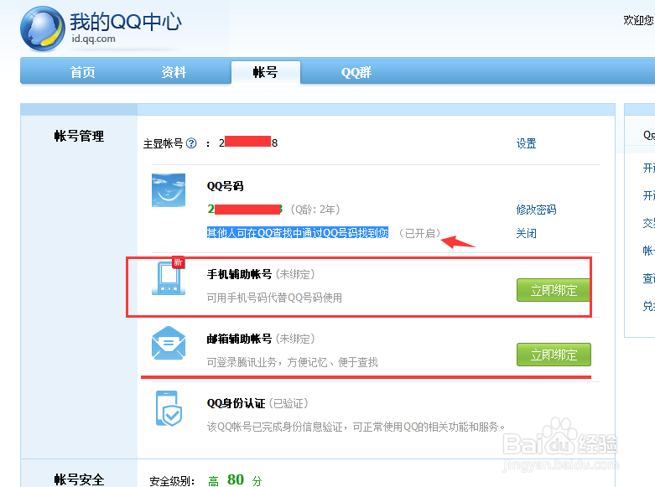Screen dimensions: 655x487
Task: Click the QQ avatar thumbnail
Action: [169, 190]
